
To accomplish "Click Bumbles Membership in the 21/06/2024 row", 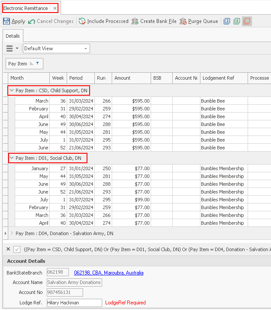I will pos(223,192).
